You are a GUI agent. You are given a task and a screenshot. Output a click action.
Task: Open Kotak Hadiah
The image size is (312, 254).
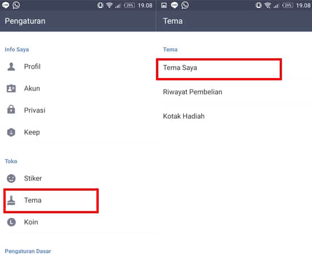234,116
